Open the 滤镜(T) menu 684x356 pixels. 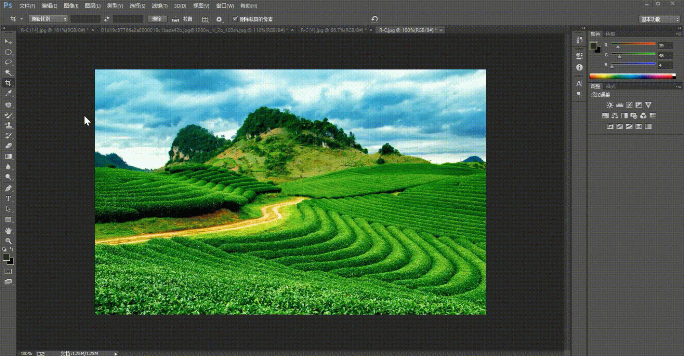tap(159, 6)
